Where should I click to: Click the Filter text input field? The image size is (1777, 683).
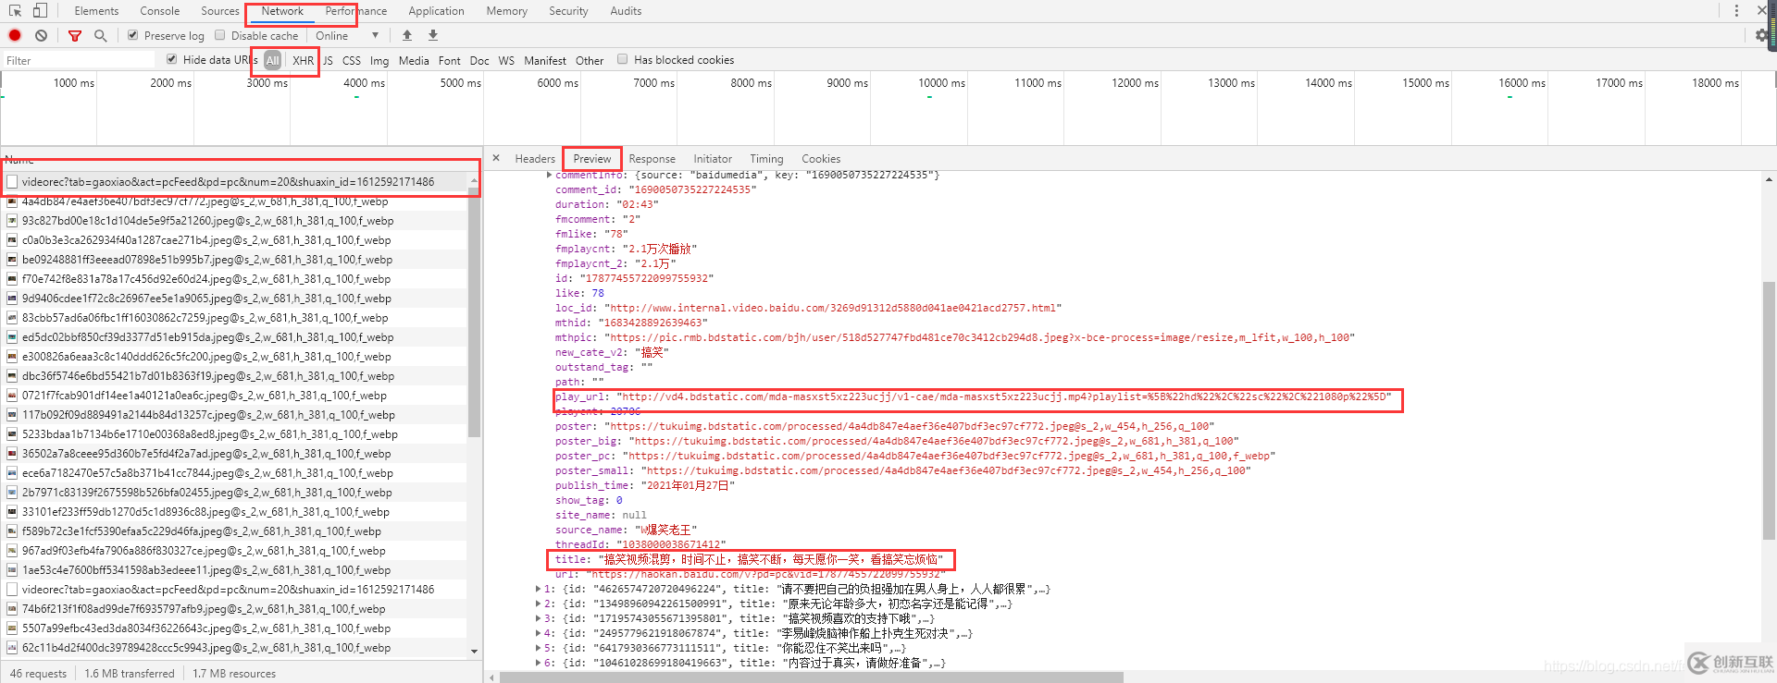tap(79, 60)
